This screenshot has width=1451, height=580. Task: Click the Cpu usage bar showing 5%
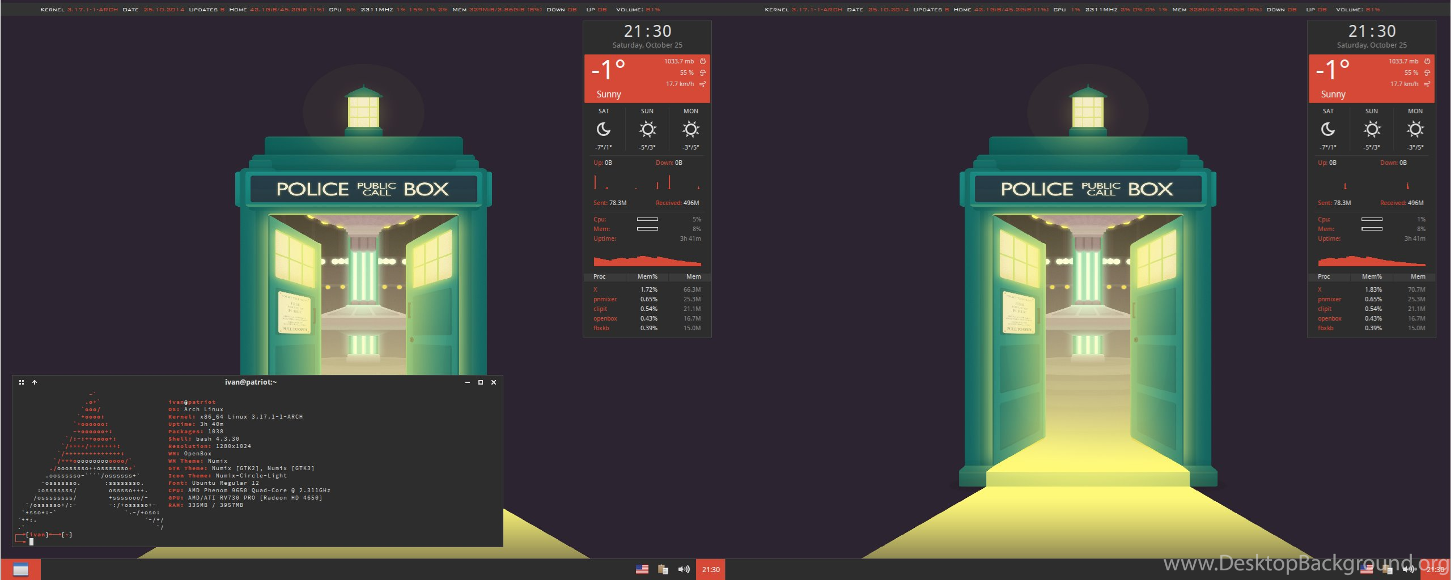tap(647, 219)
